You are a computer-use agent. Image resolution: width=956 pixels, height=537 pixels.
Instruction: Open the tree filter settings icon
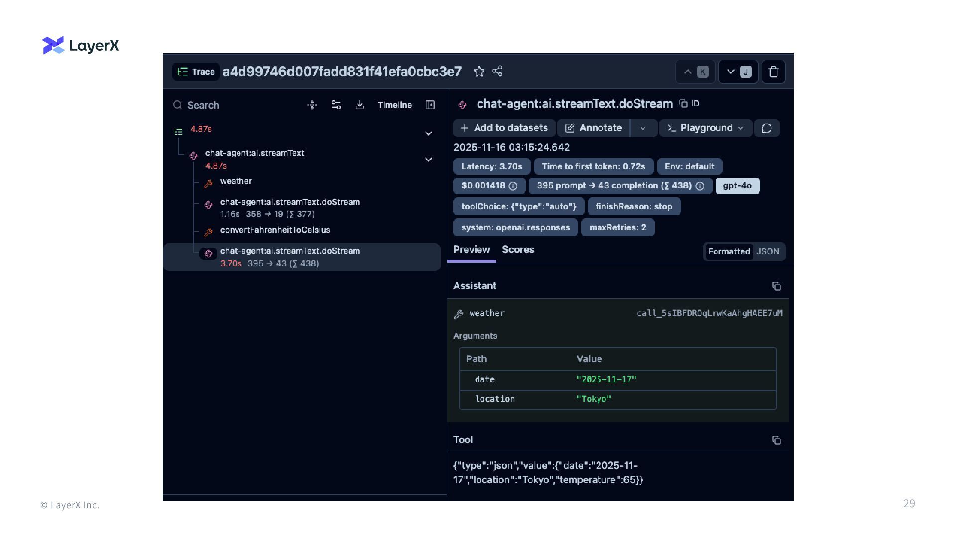(x=336, y=105)
